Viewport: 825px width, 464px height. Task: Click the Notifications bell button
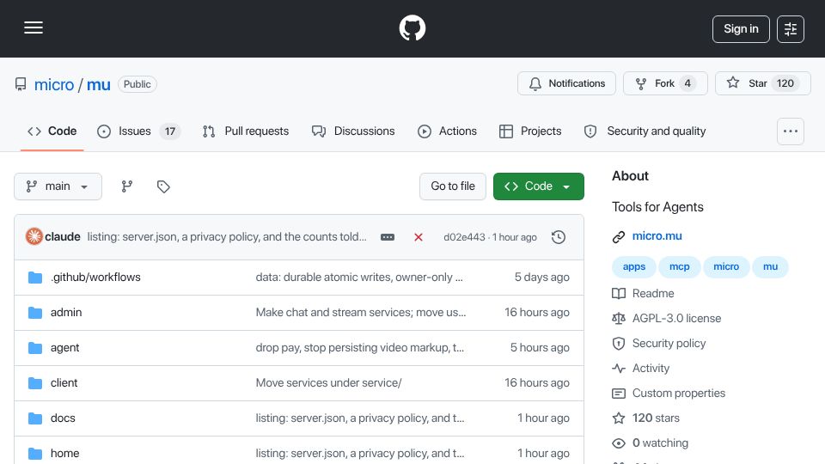(x=566, y=83)
